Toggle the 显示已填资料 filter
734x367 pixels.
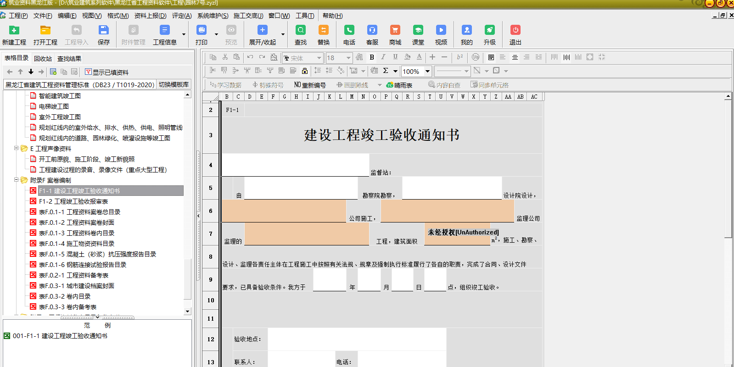click(107, 72)
